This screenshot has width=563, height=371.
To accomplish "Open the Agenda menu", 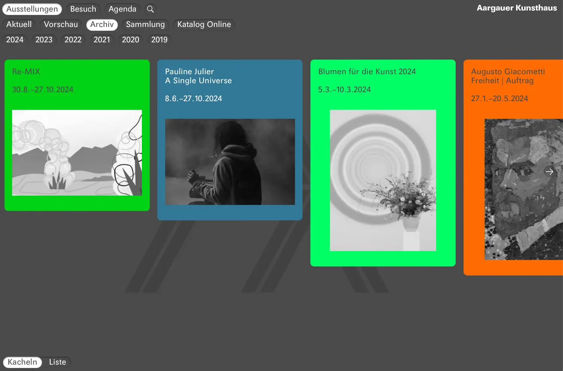I will (122, 9).
